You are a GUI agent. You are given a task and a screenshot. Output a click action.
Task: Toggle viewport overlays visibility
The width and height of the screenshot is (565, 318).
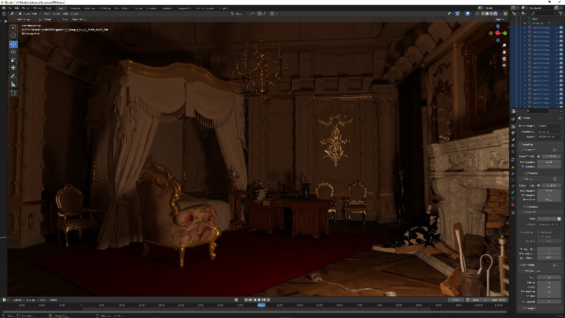tap(468, 14)
